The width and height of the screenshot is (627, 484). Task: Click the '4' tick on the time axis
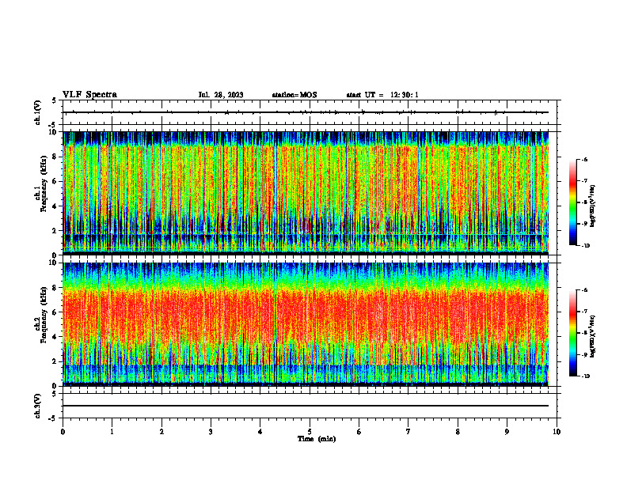tap(260, 432)
